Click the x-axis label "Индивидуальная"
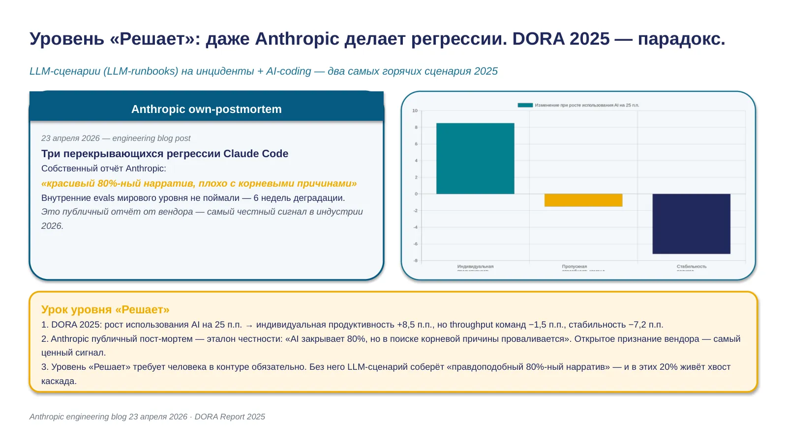Image resolution: width=787 pixels, height=442 pixels. coord(475,267)
